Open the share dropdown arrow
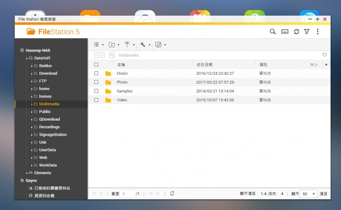Viewport: 341px width, 210px height. [x=165, y=45]
